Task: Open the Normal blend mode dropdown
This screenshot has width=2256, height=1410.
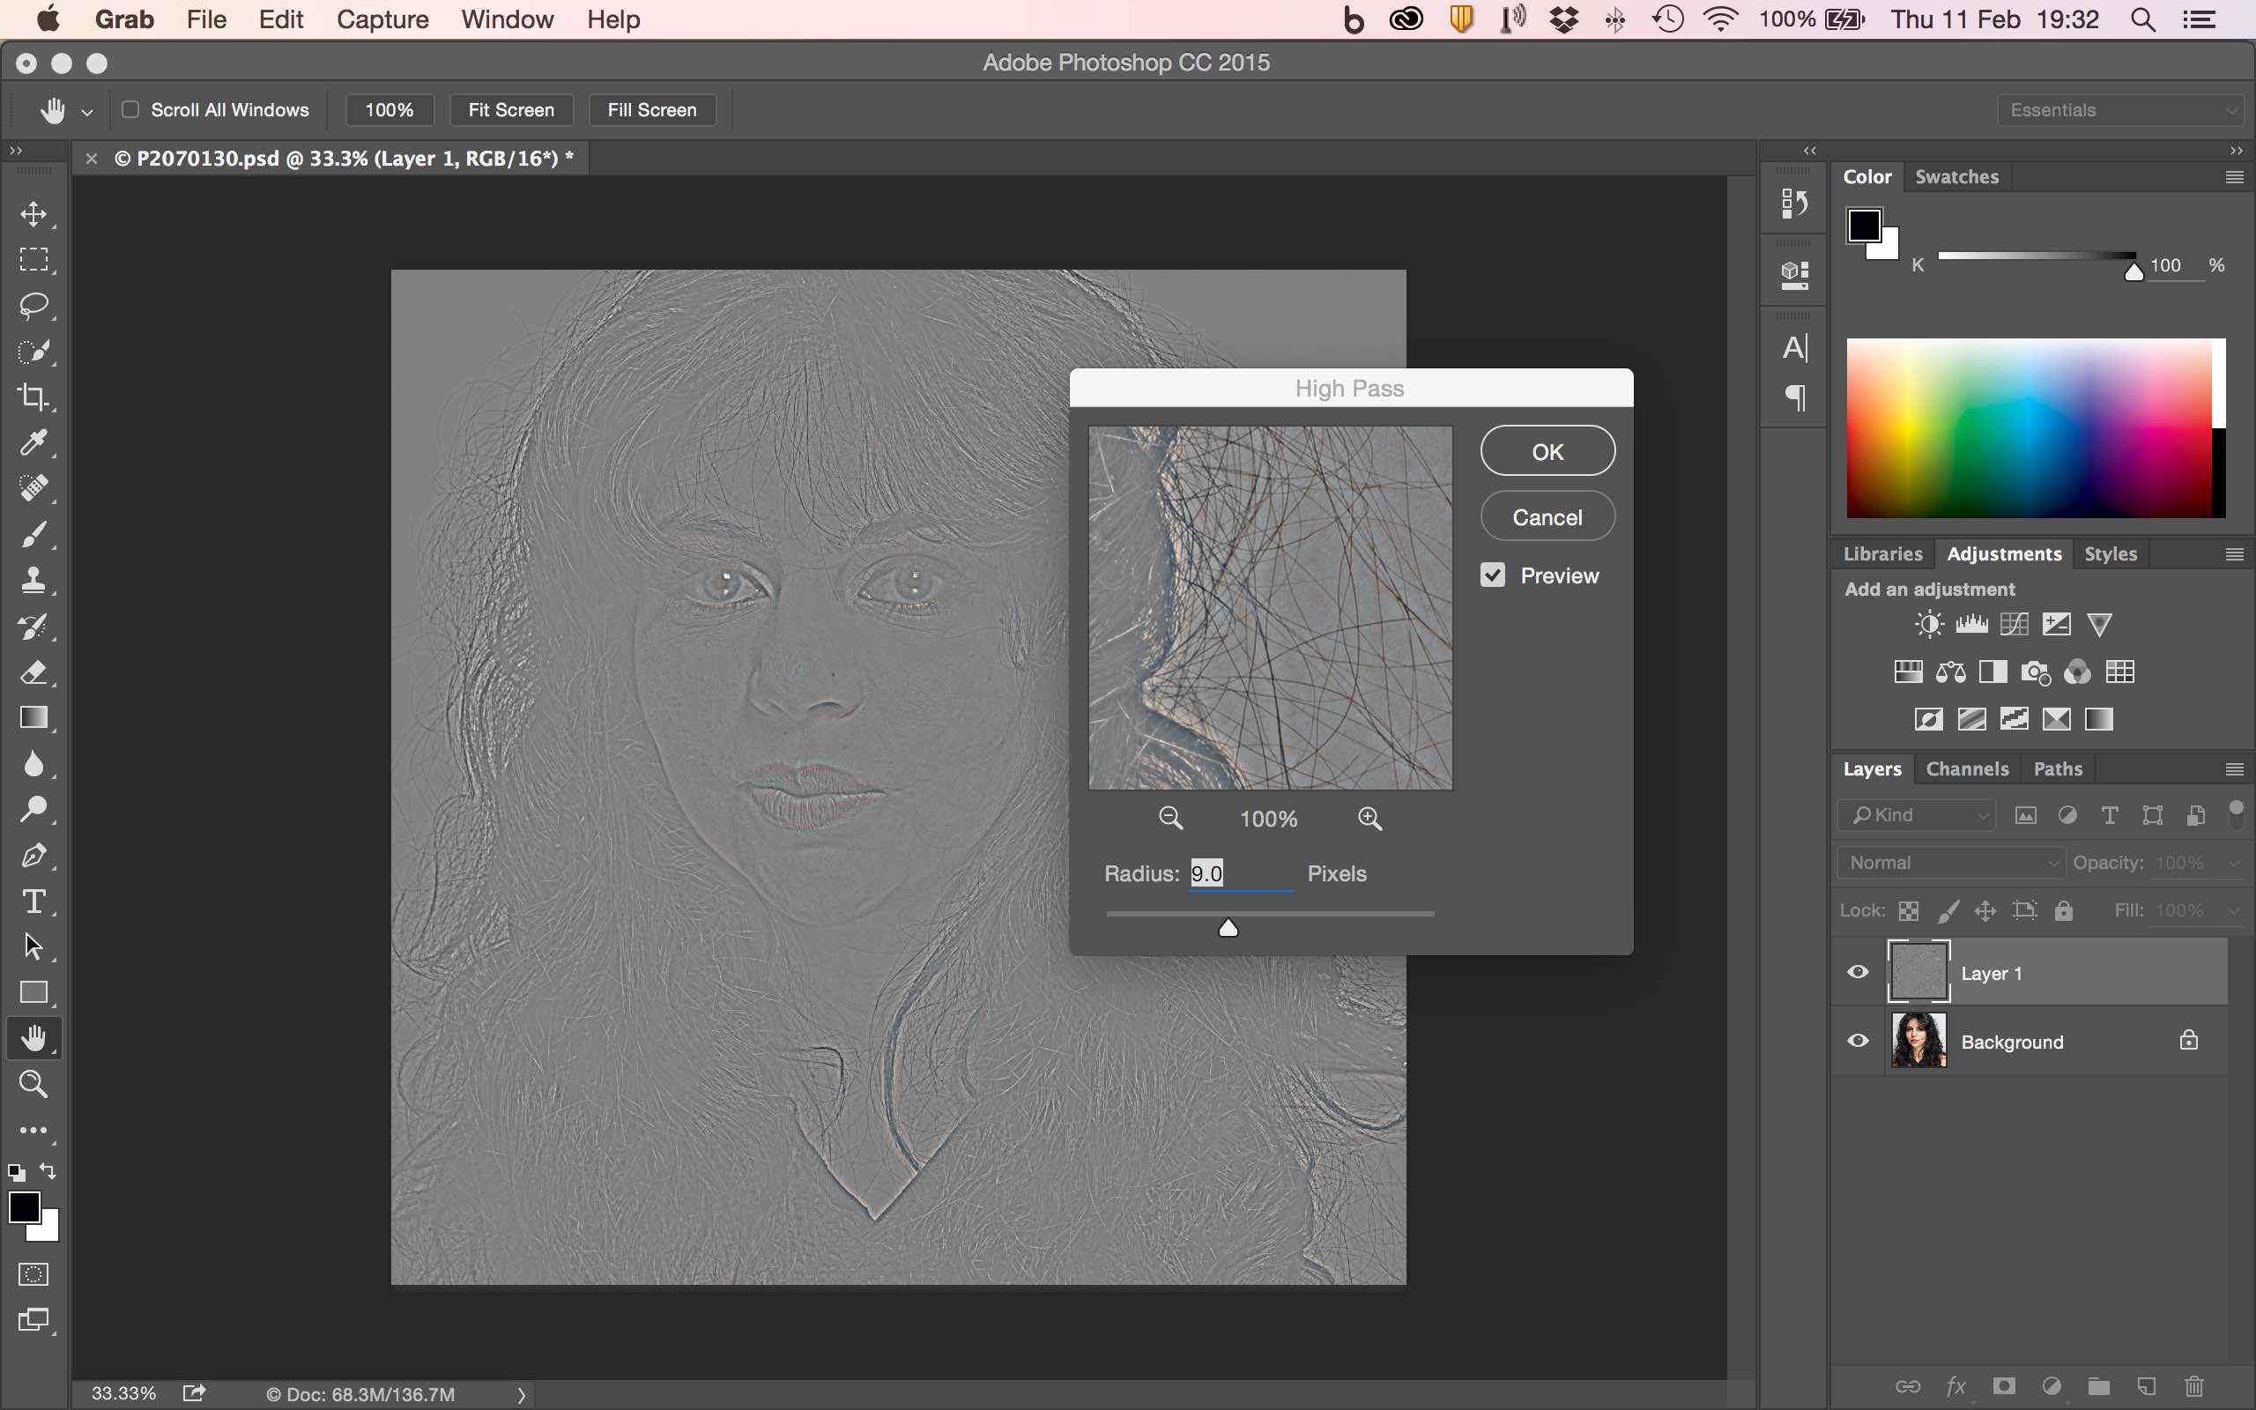Action: pos(1951,863)
